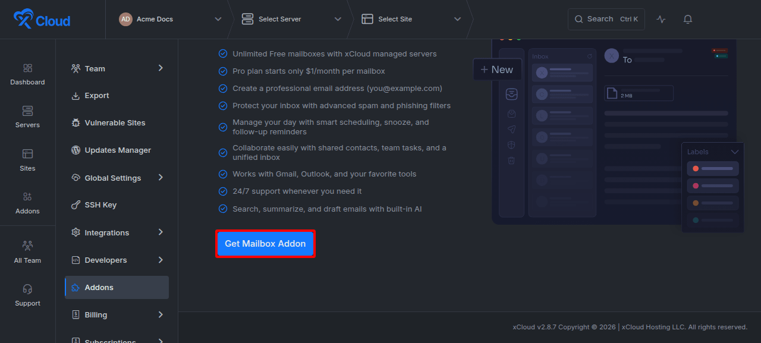Click the Export download icon
This screenshot has height=343, width=761.
76,96
